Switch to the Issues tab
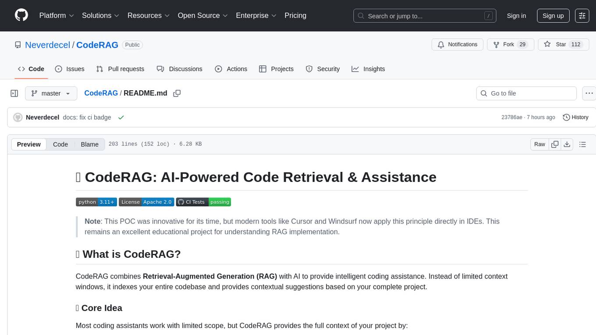Image resolution: width=596 pixels, height=335 pixels. click(70, 69)
